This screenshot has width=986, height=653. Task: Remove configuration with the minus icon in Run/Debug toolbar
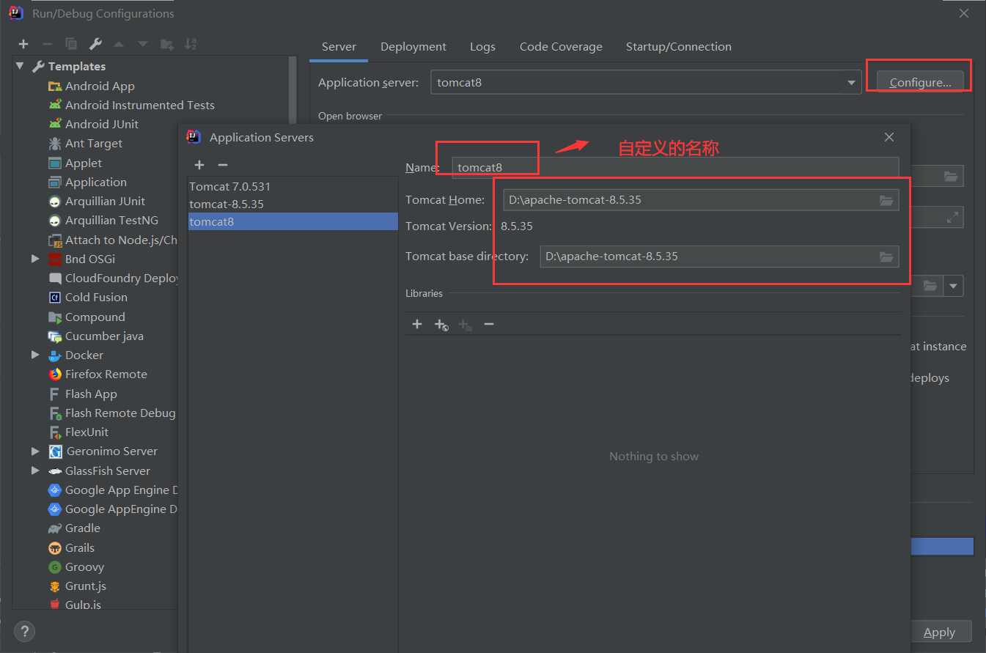[x=47, y=44]
